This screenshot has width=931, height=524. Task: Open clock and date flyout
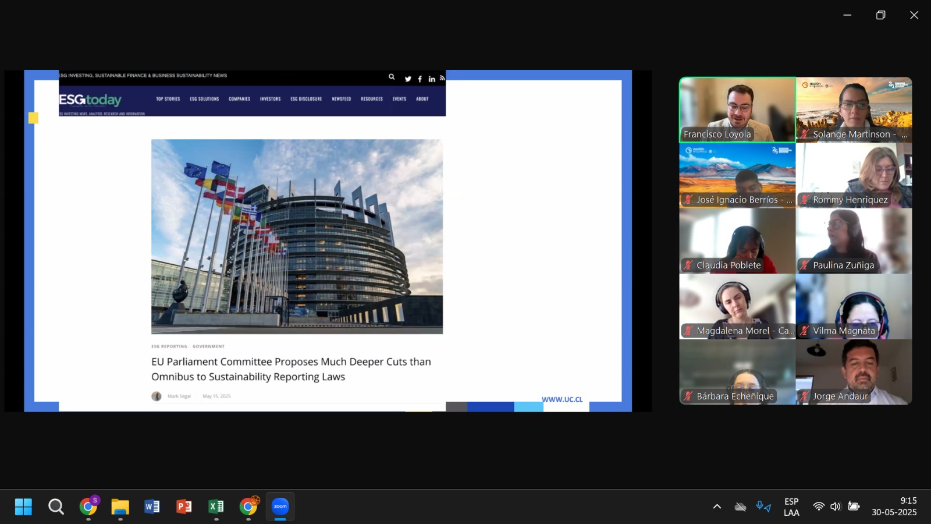point(894,507)
